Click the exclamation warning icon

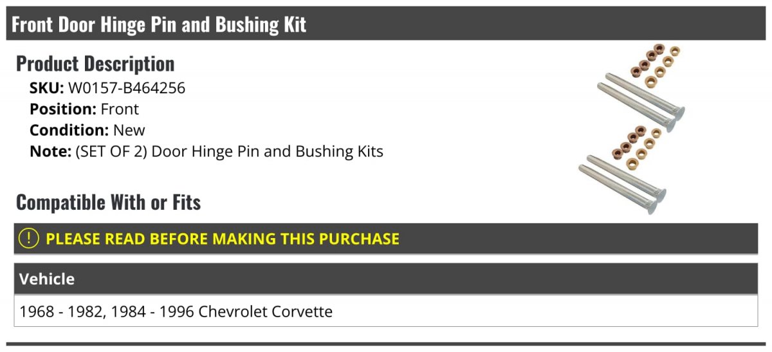(x=29, y=239)
